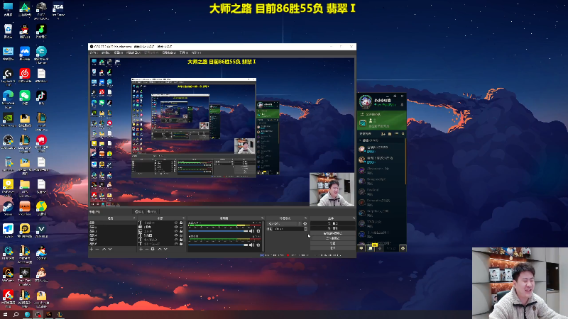Adjust second mixer channel volume slider

(x=218, y=245)
